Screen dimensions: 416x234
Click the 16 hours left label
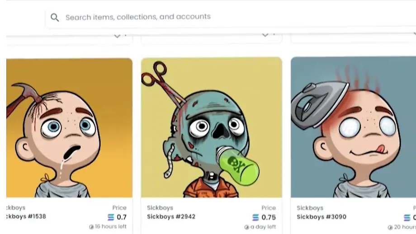click(111, 227)
